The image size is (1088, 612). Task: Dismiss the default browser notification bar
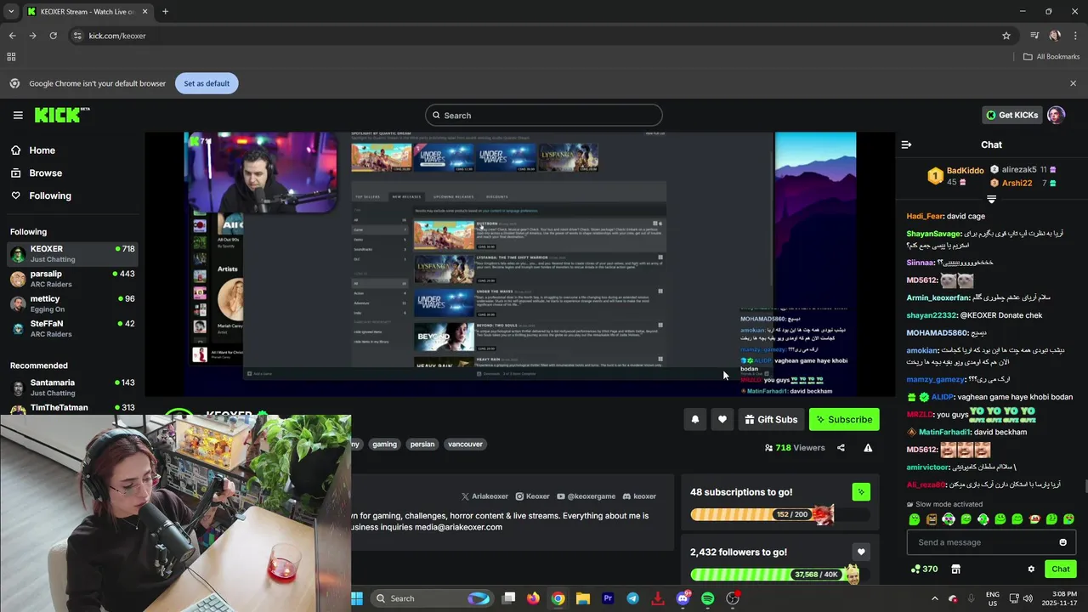tap(1073, 83)
